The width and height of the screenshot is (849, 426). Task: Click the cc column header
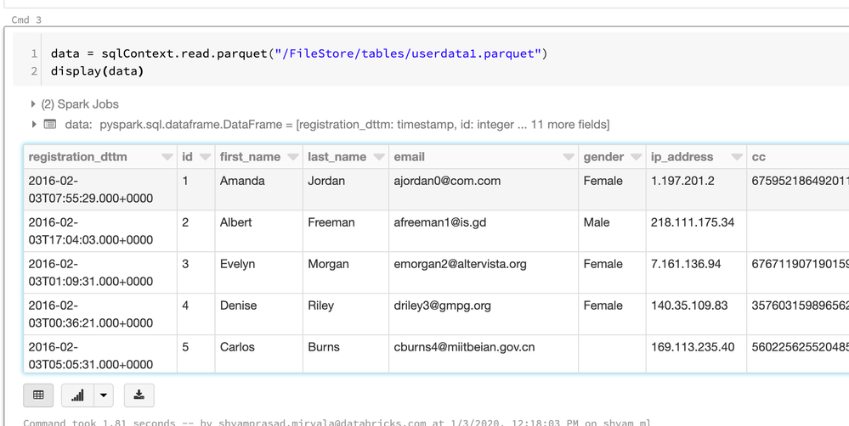(x=759, y=157)
